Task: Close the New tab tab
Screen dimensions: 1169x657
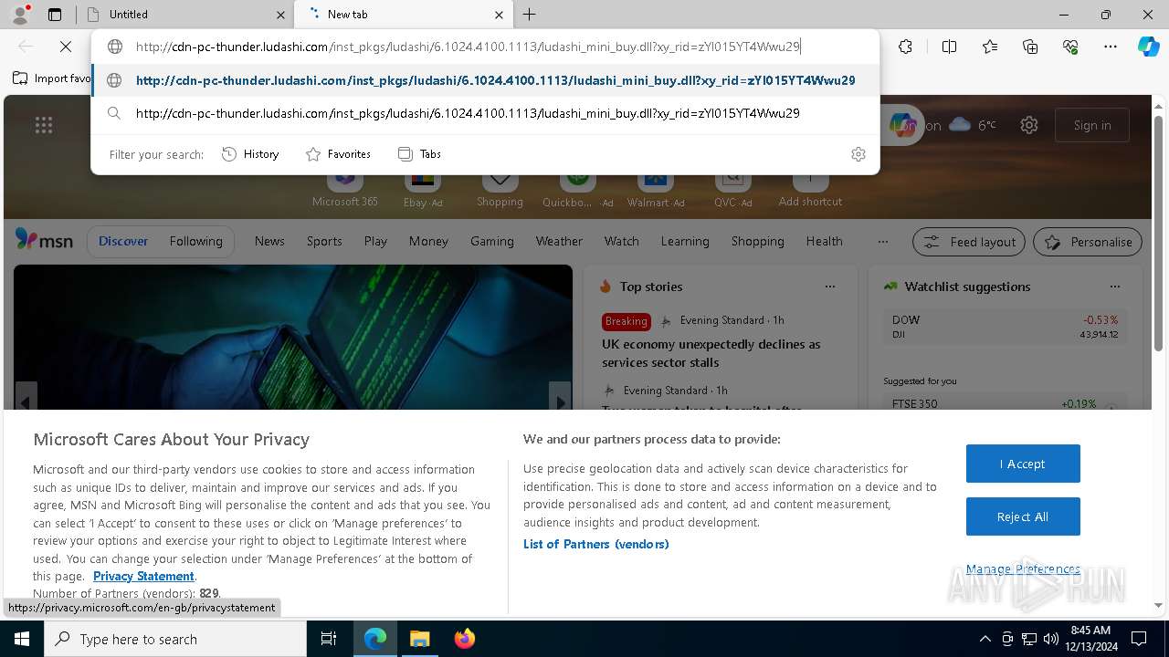Action: 500,15
